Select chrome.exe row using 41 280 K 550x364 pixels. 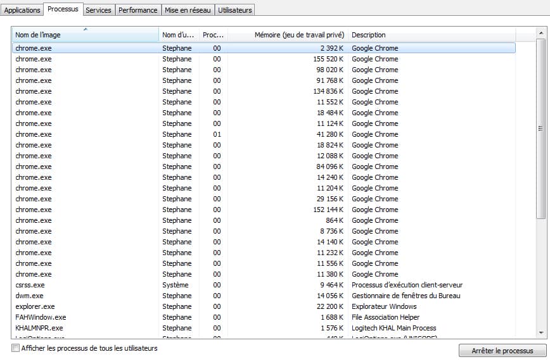[x=264, y=134]
